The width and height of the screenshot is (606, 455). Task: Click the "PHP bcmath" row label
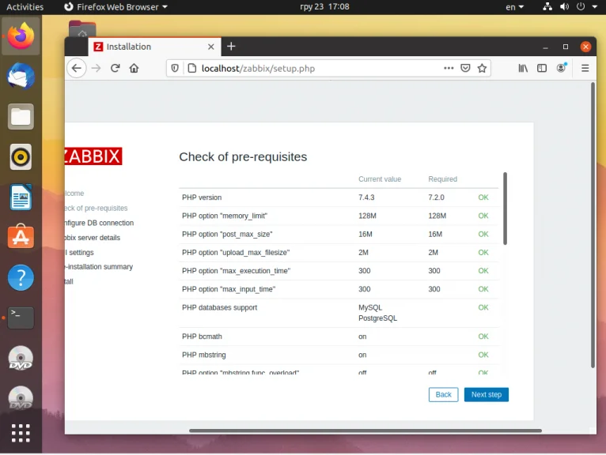coord(202,337)
